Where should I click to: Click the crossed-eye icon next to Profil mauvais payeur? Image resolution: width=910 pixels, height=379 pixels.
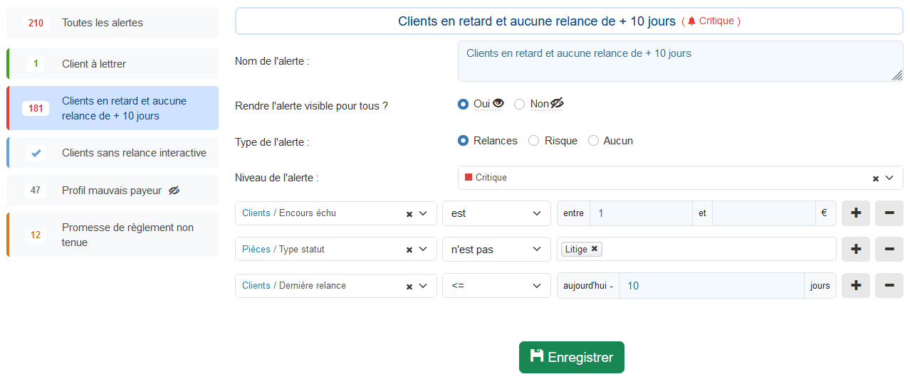(x=174, y=191)
